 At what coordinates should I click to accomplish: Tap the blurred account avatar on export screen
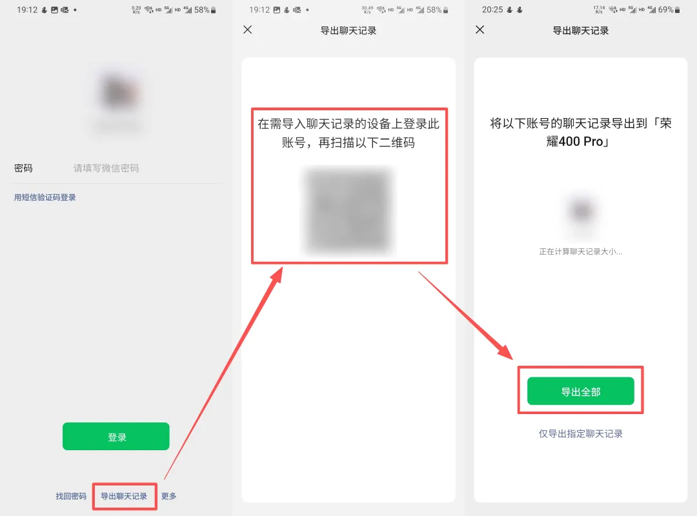pos(581,211)
